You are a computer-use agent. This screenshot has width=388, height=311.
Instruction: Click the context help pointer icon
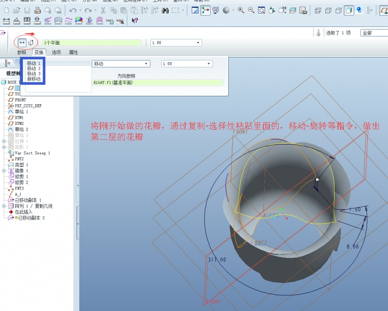pyautogui.click(x=134, y=21)
